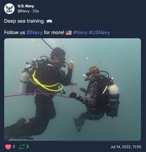Click the right diver's white air tank
146x152 pixels.
(113, 89)
